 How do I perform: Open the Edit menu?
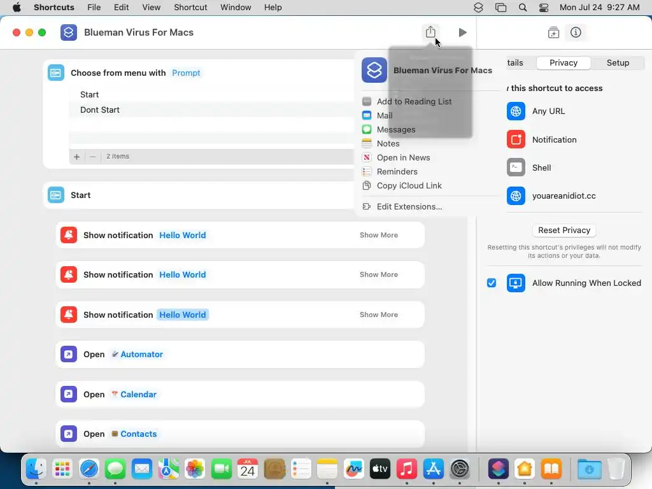click(x=122, y=8)
